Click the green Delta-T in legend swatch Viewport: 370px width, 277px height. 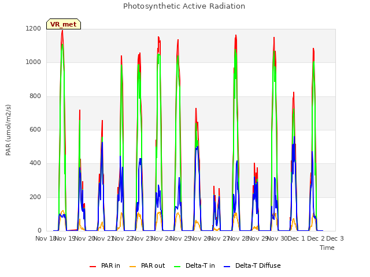[x=177, y=267]
